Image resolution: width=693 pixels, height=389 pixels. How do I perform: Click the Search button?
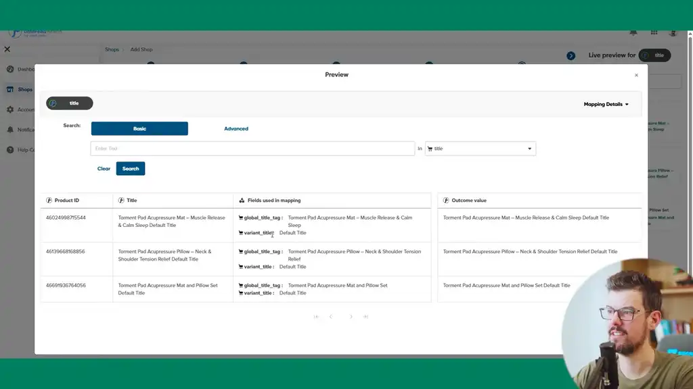point(131,169)
